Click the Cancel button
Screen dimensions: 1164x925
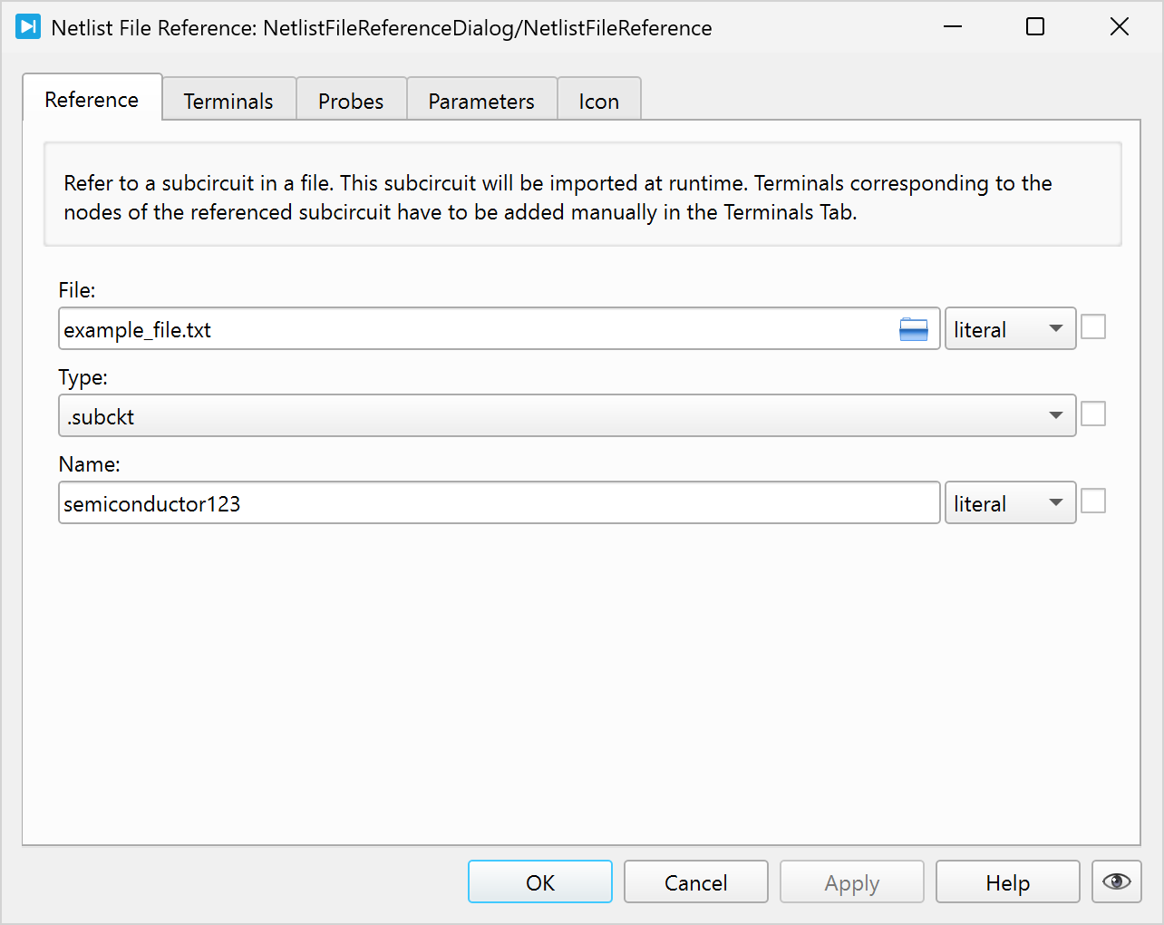coord(695,882)
